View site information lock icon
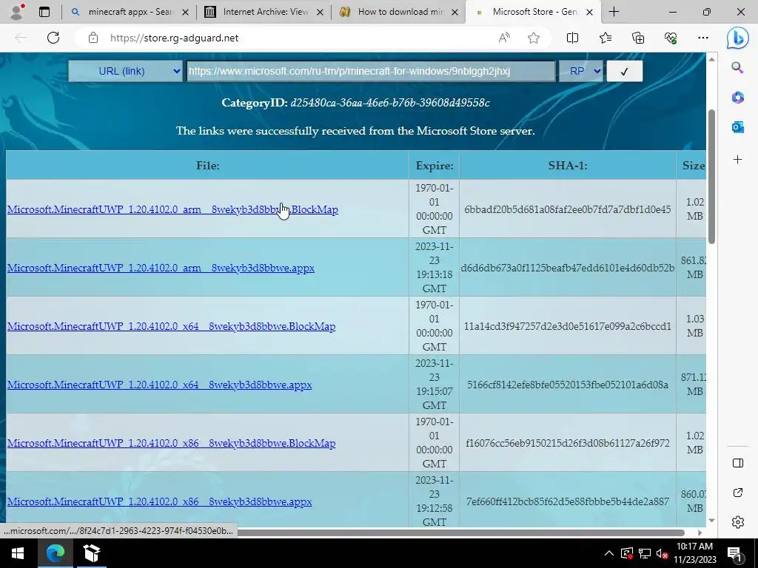The image size is (758, 568). point(93,38)
